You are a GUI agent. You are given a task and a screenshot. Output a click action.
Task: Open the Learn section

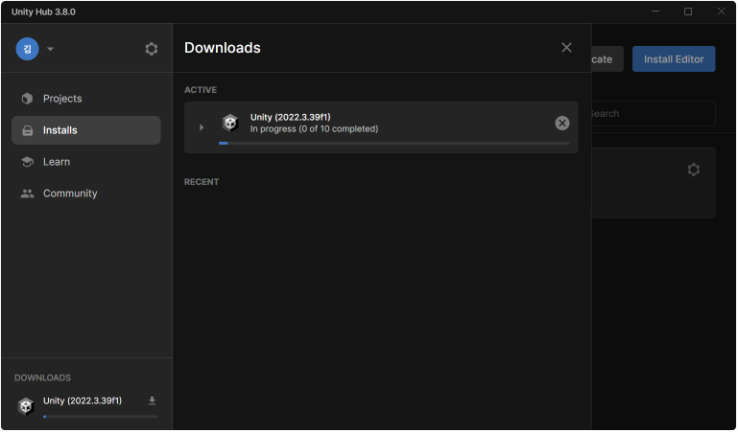57,162
